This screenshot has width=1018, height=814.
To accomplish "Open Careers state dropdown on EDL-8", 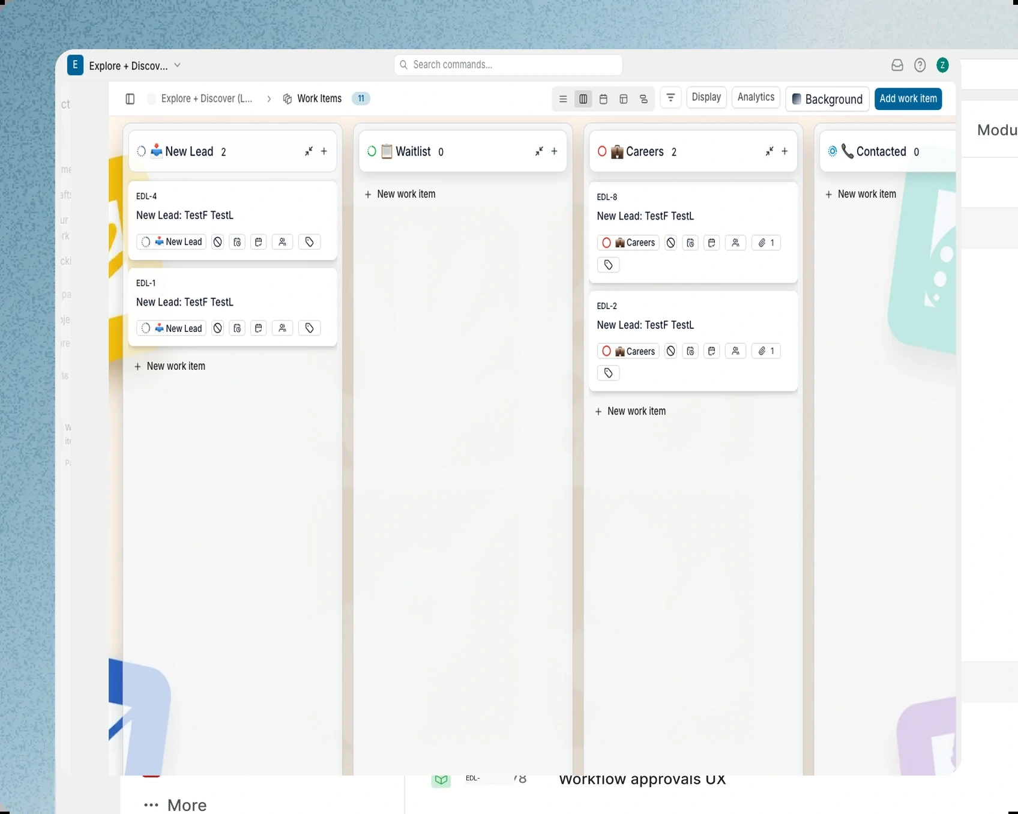I will [x=628, y=243].
